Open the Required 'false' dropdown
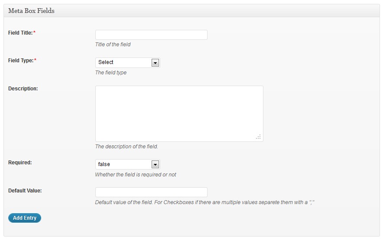Image resolution: width=383 pixels, height=240 pixels. pos(127,164)
